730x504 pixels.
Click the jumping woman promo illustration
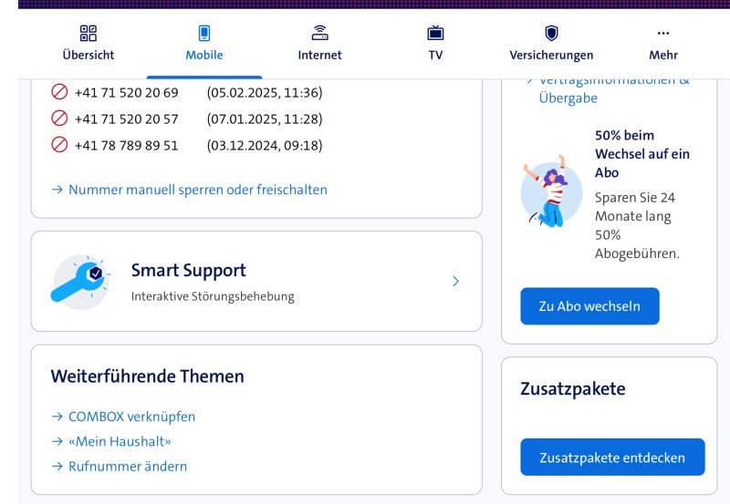pyautogui.click(x=551, y=191)
